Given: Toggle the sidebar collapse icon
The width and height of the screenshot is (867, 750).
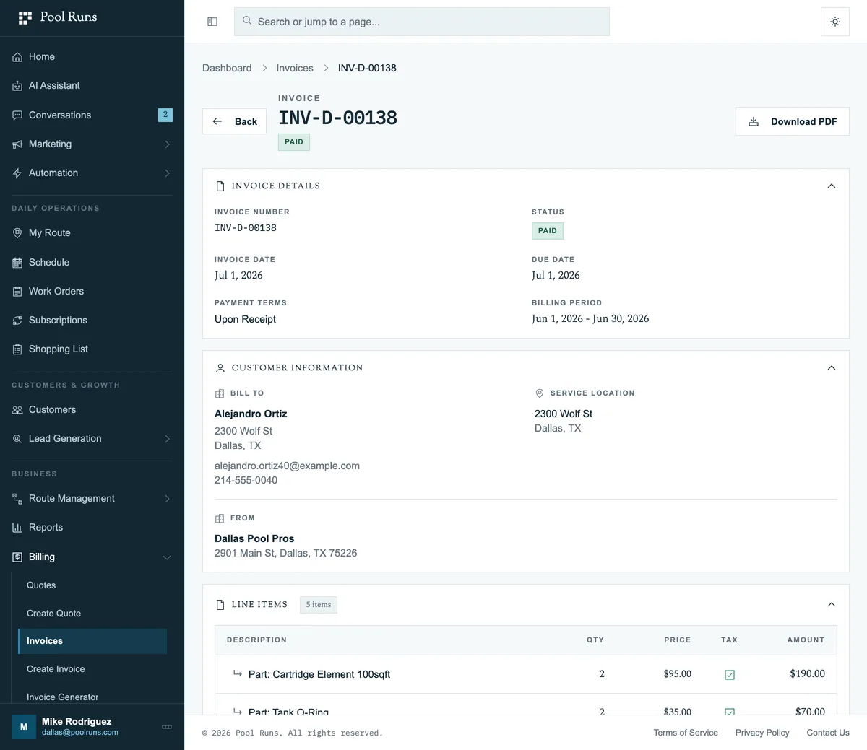Looking at the screenshot, I should click(x=212, y=22).
